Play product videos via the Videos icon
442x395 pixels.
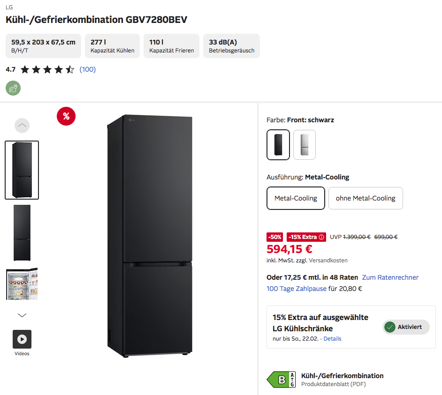click(22, 339)
